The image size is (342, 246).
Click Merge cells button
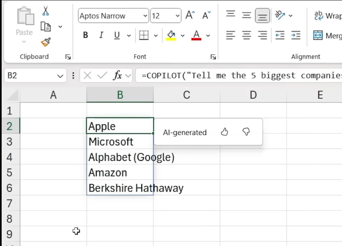click(327, 35)
